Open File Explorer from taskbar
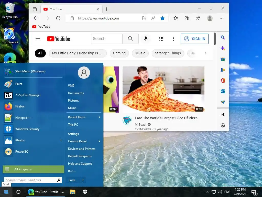 click(72, 192)
